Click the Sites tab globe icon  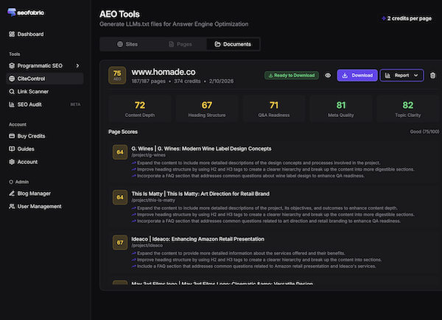(x=120, y=44)
